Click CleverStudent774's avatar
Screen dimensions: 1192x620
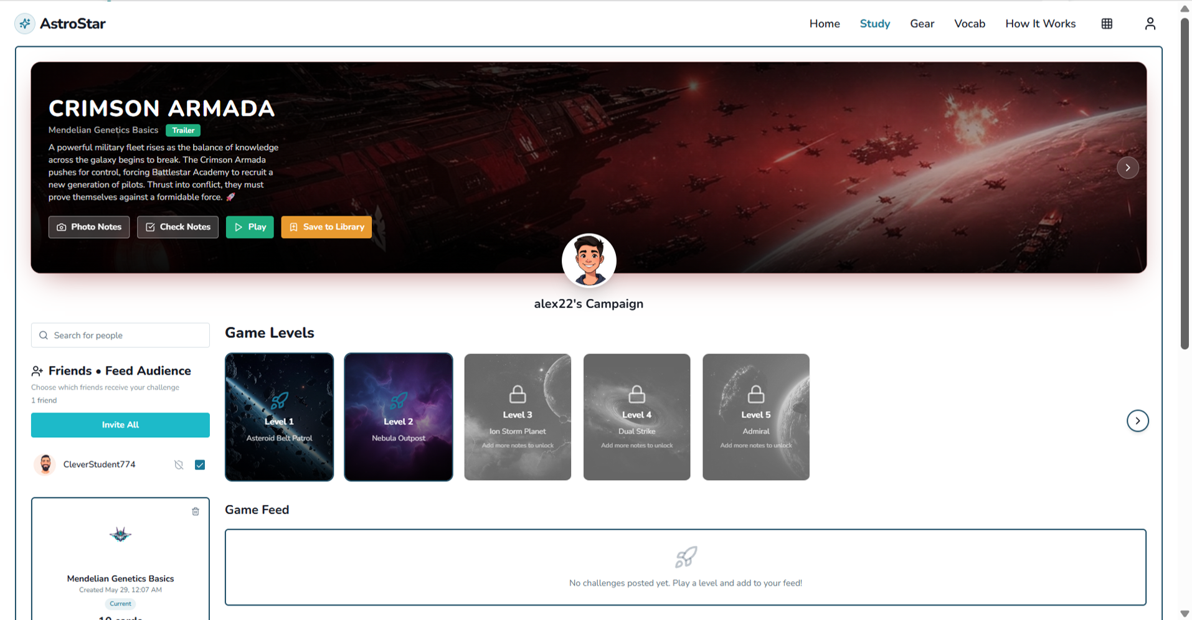pos(45,465)
